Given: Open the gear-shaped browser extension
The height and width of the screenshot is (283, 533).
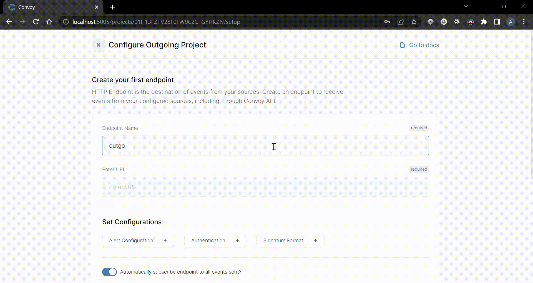Looking at the screenshot, I should click(431, 22).
